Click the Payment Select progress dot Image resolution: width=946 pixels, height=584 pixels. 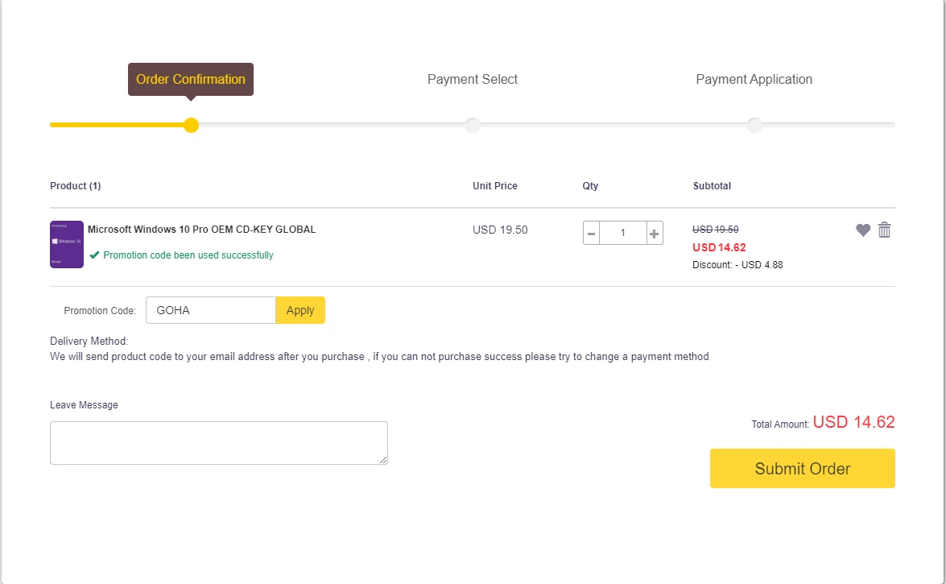pyautogui.click(x=473, y=125)
